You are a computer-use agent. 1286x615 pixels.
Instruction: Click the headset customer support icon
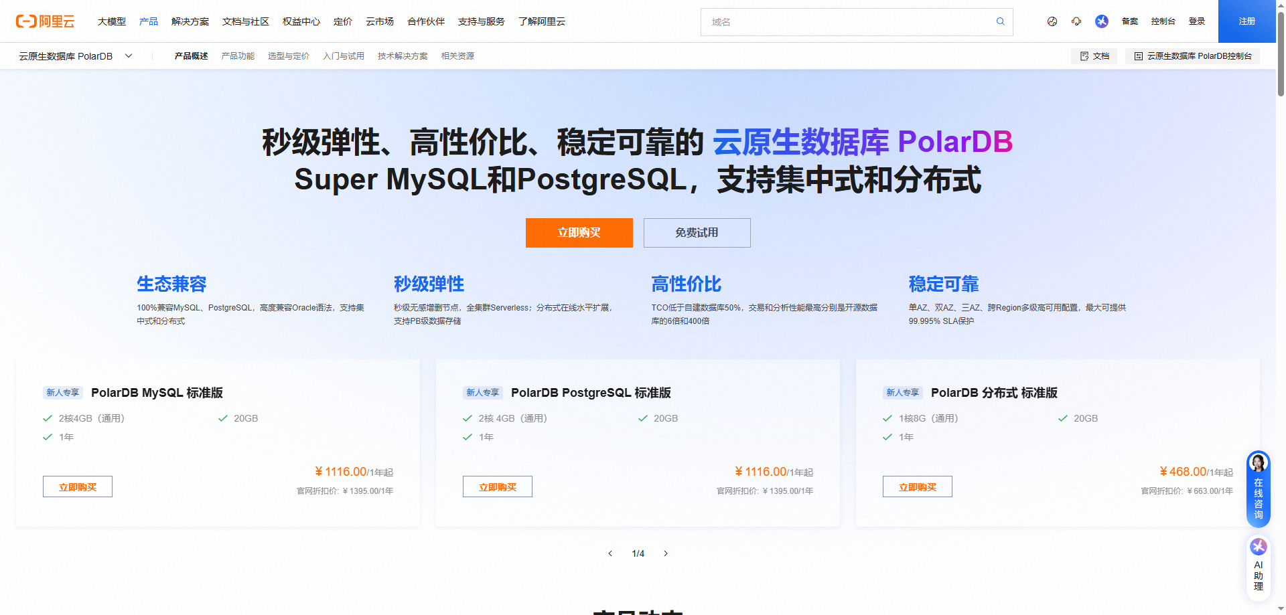pos(1076,21)
